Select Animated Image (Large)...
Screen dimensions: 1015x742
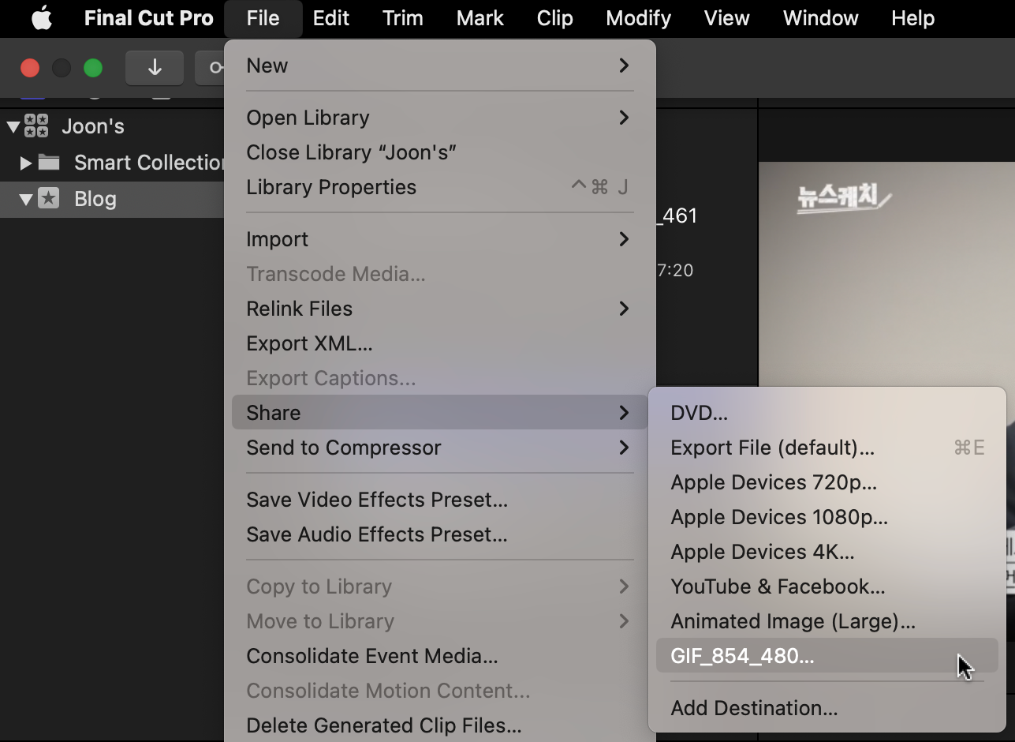pos(827,621)
